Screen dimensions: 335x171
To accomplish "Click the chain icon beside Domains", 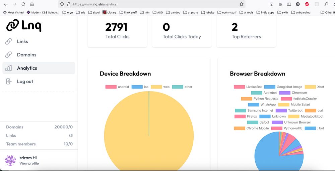I will coord(9,55).
